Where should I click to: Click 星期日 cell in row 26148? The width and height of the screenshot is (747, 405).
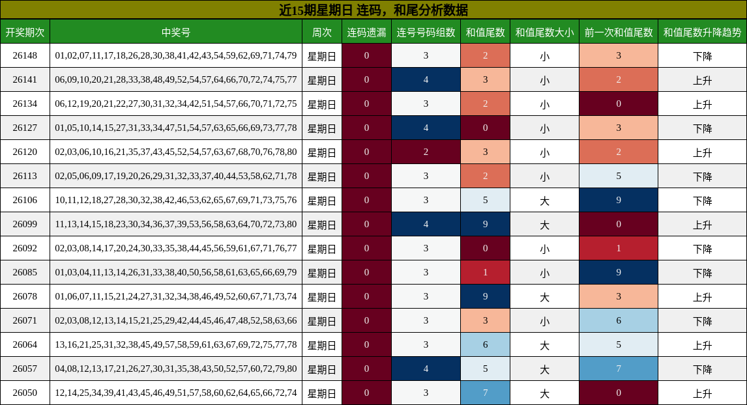click(x=322, y=56)
